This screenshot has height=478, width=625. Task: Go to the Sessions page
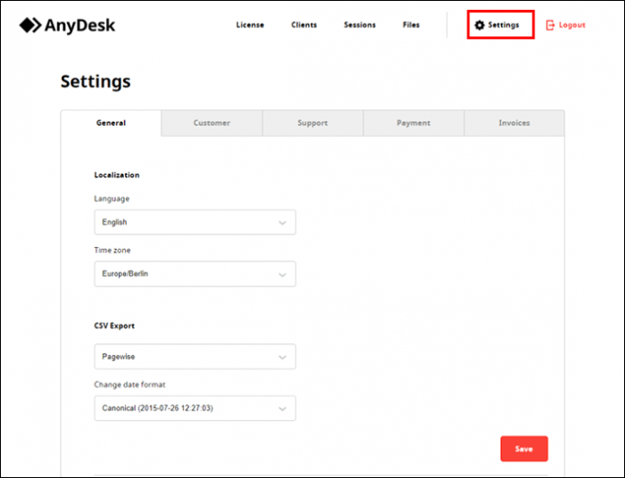[360, 24]
